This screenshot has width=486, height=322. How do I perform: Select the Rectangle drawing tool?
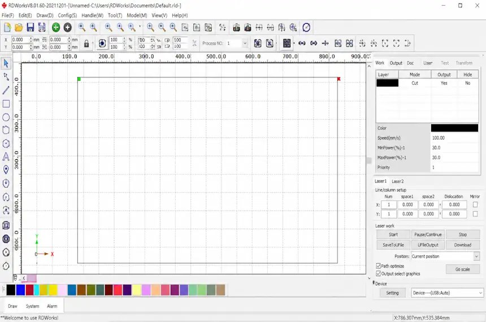[6, 104]
